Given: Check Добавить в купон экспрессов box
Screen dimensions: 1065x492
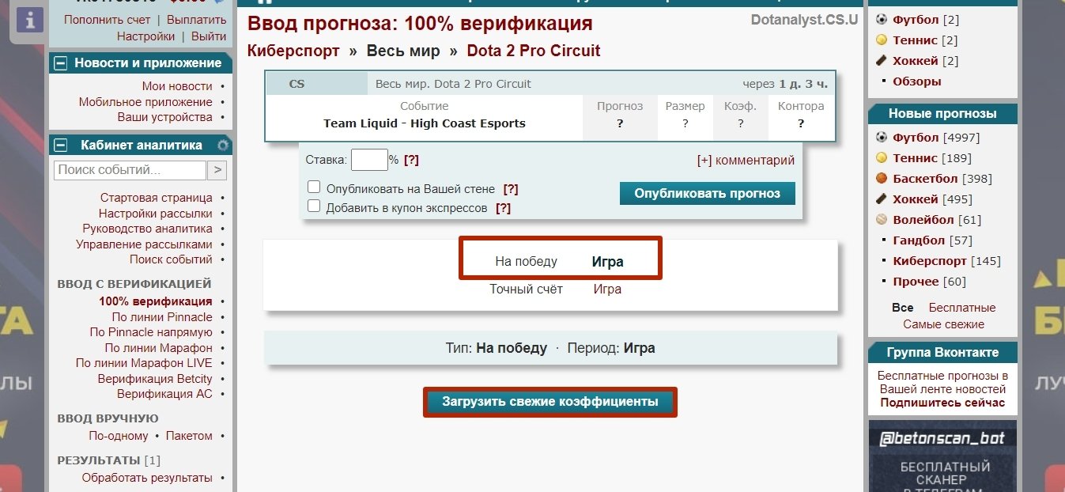Looking at the screenshot, I should click(x=314, y=206).
